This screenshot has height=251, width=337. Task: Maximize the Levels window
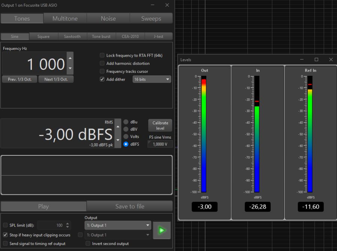(316, 60)
